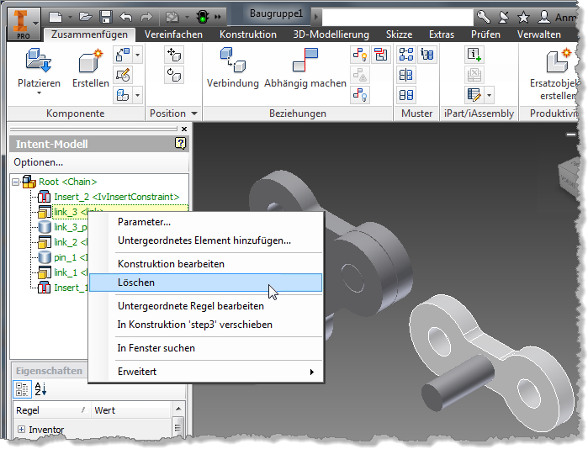Select the link_2 tree item
Image resolution: width=588 pixels, height=449 pixels.
tap(71, 242)
